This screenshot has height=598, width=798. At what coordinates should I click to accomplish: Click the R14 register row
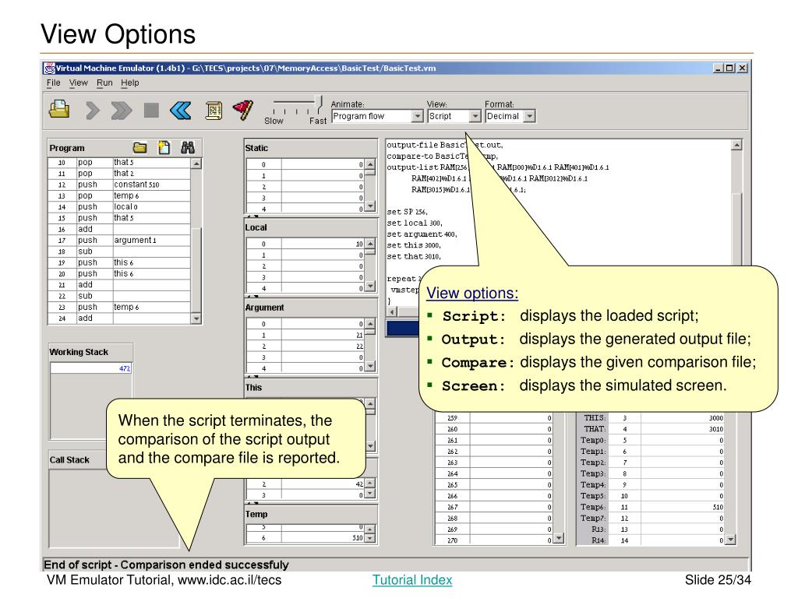tap(651, 540)
